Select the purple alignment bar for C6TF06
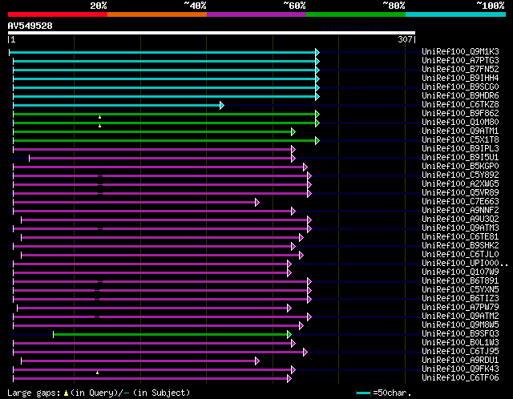The height and width of the screenshot is (399, 513). point(150,379)
